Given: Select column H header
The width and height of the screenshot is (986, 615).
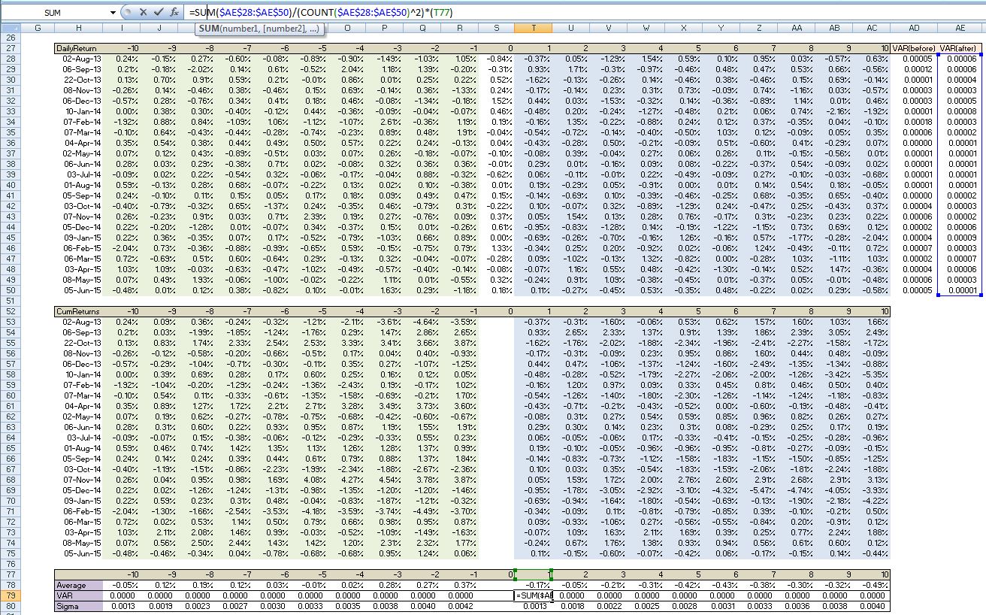Looking at the screenshot, I should coord(78,29).
